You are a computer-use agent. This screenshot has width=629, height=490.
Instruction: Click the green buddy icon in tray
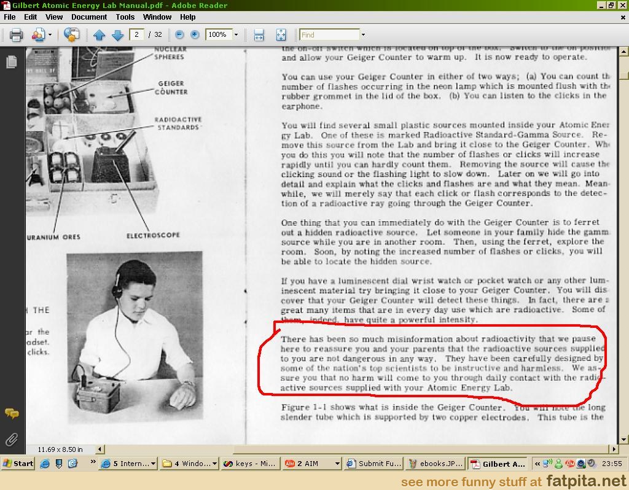tap(558, 464)
